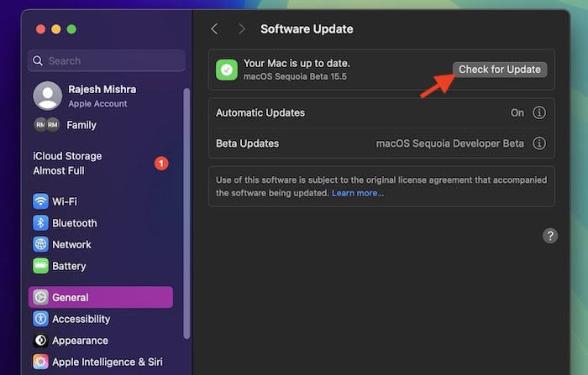This screenshot has height=375, width=588.
Task: Click the sidebar scrollbar
Action: (x=186, y=210)
